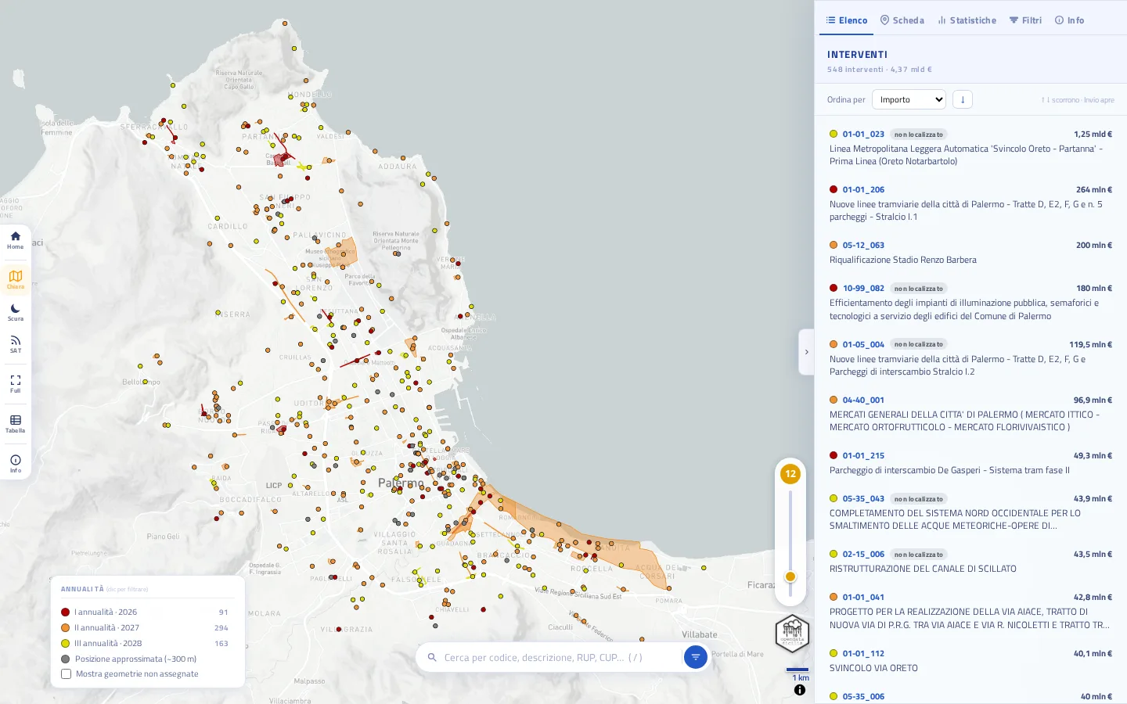
Task: Open intervention 01-05_004 Stralcio I.2
Action: click(970, 358)
